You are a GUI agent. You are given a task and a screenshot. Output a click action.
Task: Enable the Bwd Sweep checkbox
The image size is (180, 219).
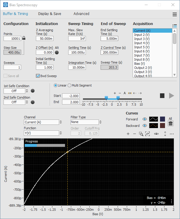point(38,76)
